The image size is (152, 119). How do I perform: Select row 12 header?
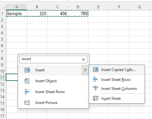[3, 84]
